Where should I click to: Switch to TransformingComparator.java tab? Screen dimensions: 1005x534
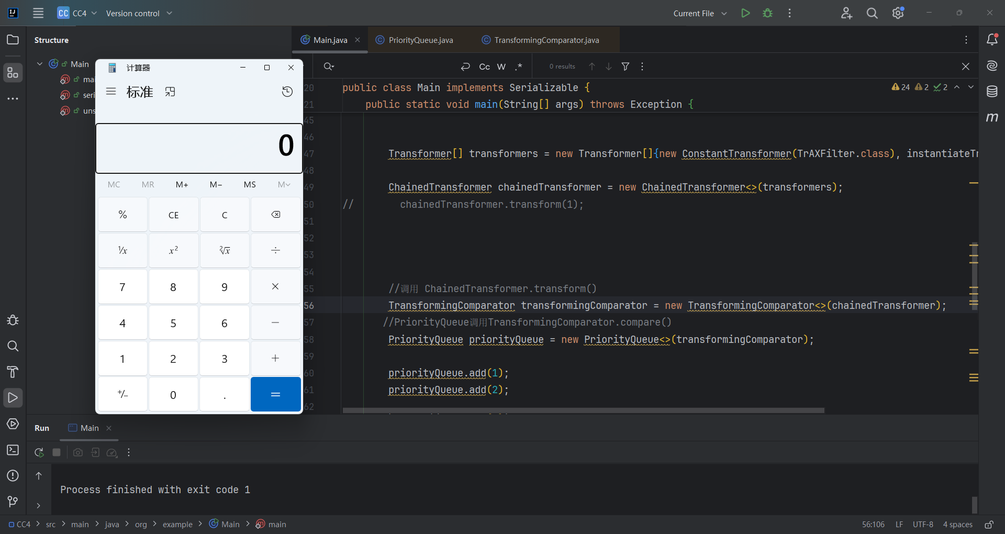coord(546,40)
